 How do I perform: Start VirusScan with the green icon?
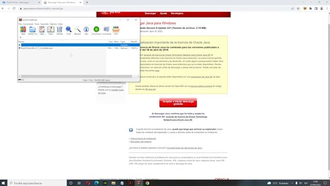point(96,30)
